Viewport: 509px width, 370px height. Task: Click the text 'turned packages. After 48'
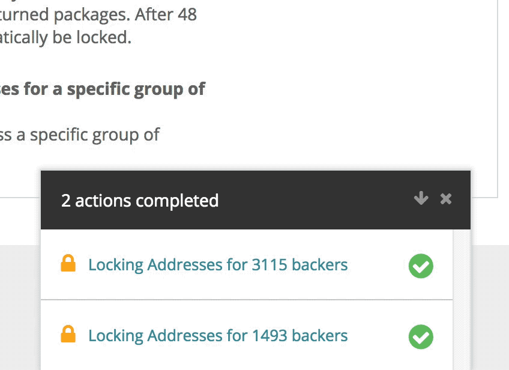point(98,15)
